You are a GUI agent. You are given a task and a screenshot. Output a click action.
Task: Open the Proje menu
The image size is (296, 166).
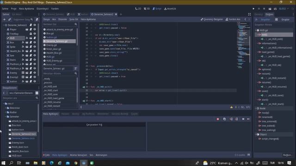coord(13,9)
